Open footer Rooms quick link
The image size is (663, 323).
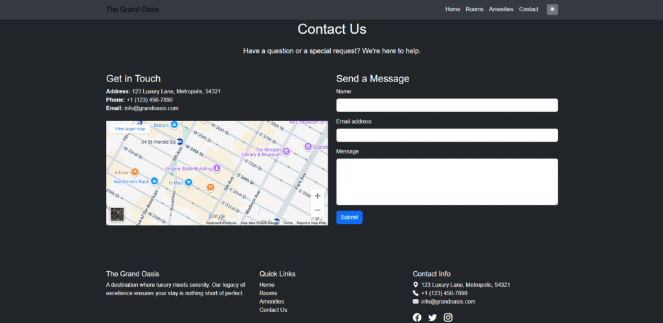coord(269,293)
